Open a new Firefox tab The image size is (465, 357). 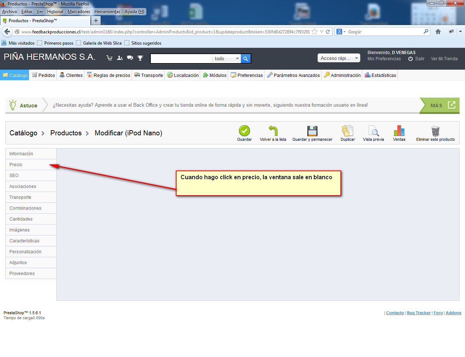[x=96, y=21]
